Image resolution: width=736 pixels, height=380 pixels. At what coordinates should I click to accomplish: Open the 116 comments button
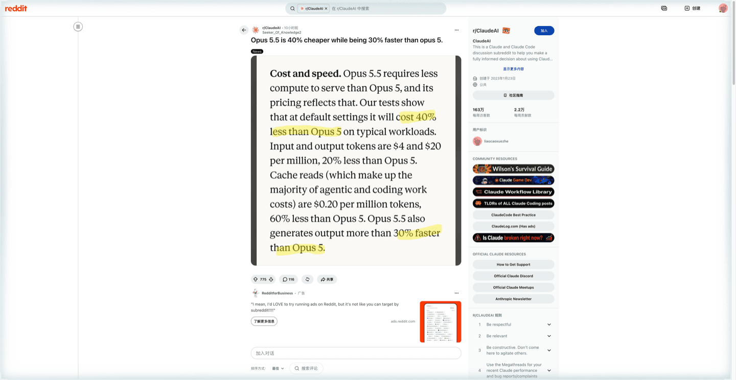288,279
